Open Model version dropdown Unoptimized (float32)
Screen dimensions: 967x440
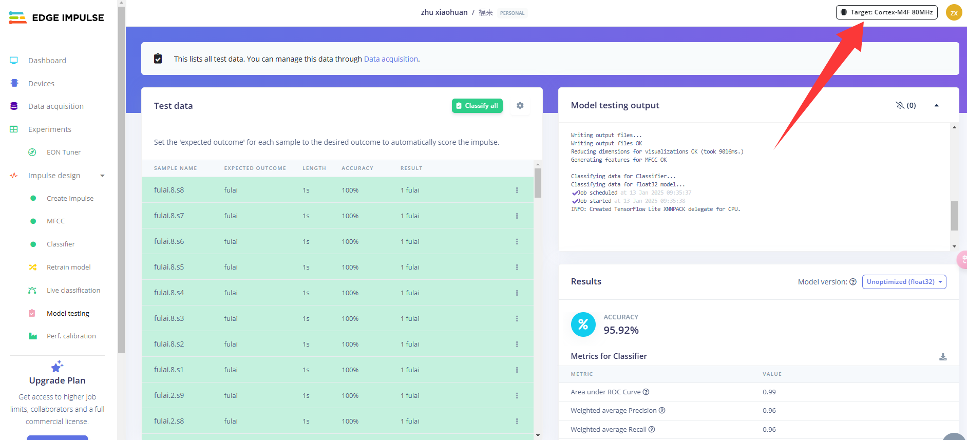(904, 282)
